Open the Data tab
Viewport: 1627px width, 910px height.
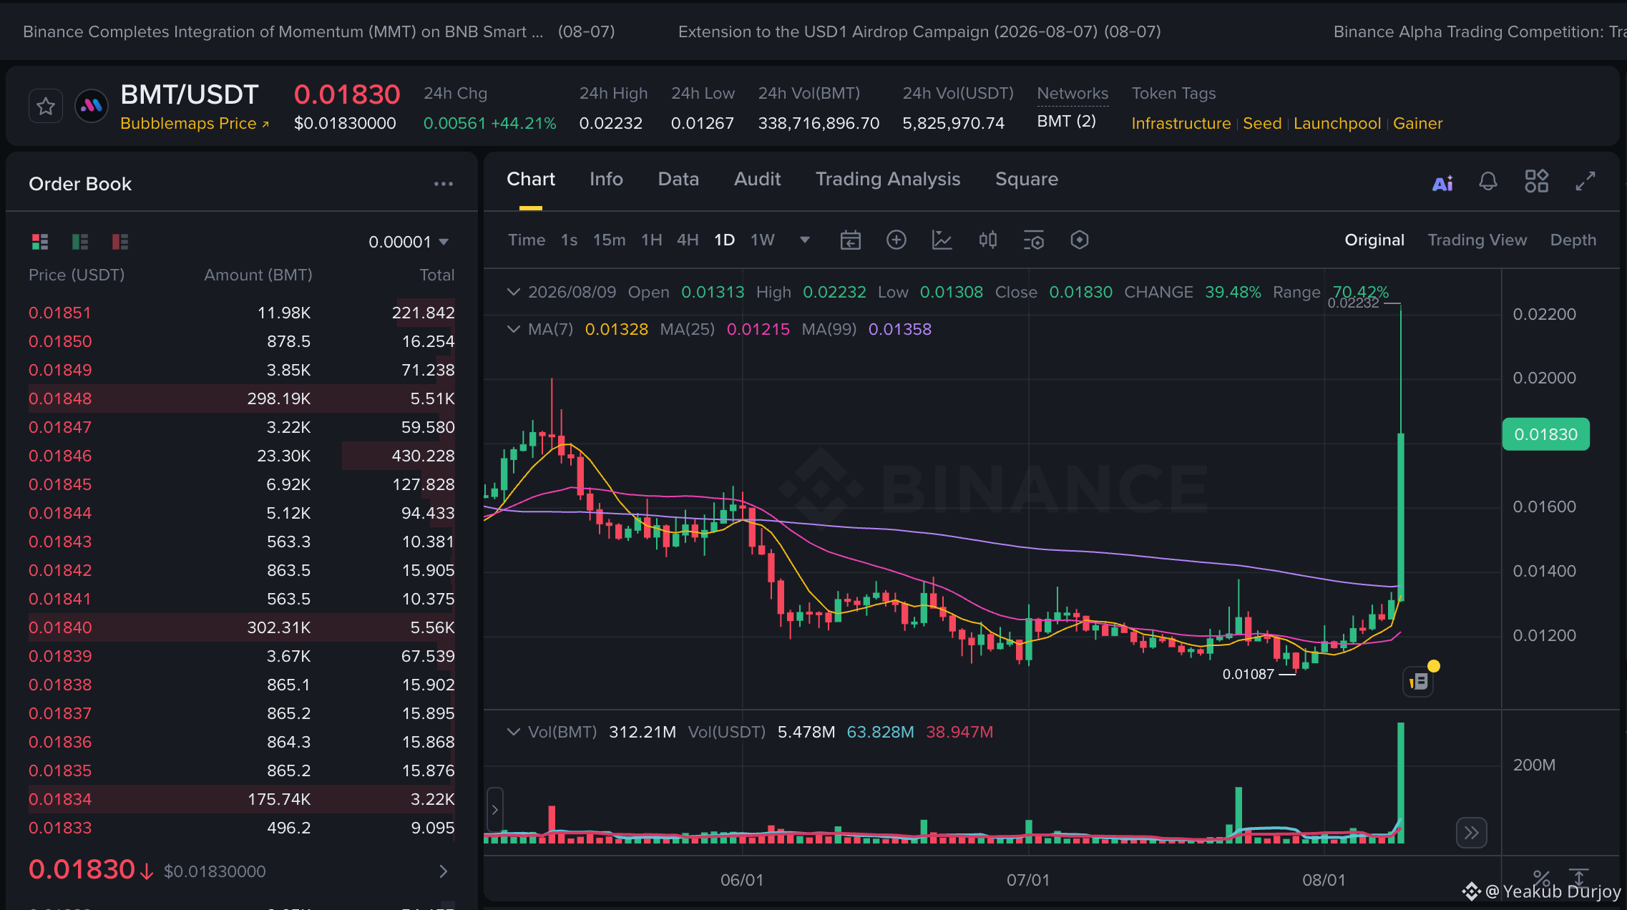pos(678,180)
